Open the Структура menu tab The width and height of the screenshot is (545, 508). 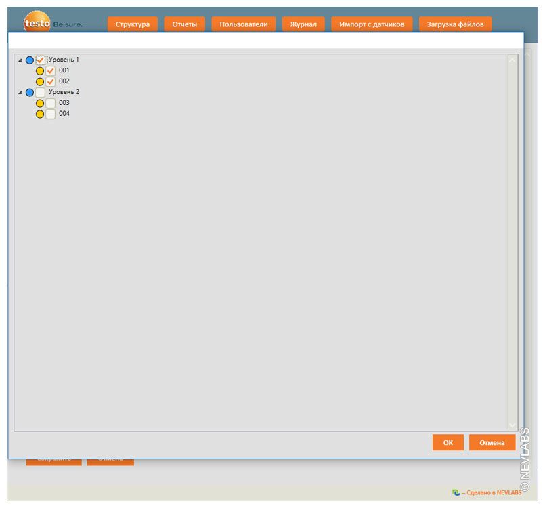(x=132, y=24)
